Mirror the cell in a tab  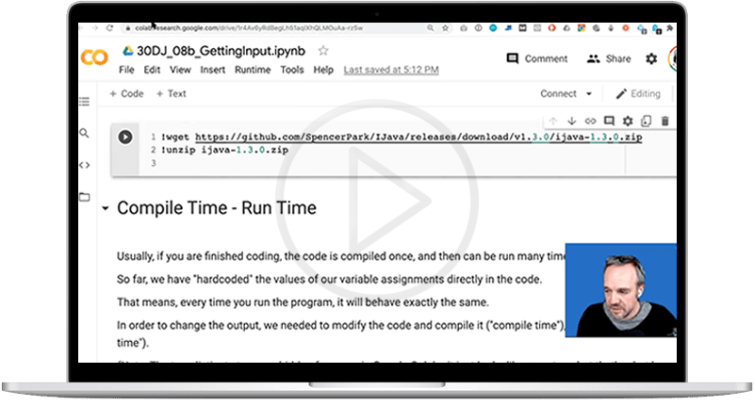pyautogui.click(x=647, y=122)
